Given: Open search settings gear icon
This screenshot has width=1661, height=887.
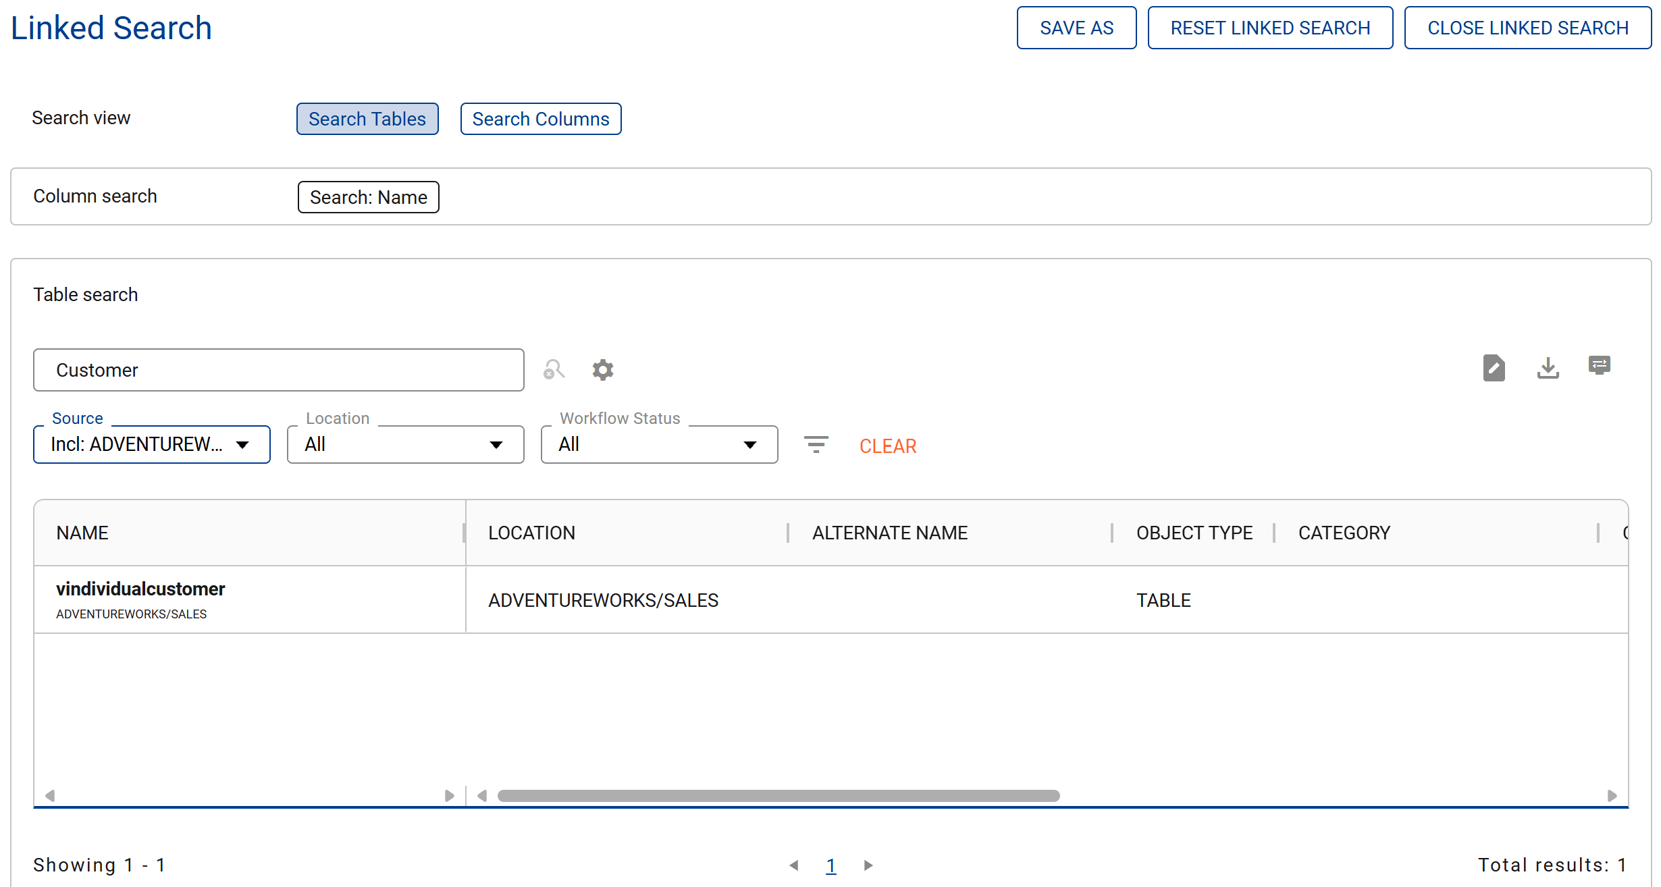Looking at the screenshot, I should pos(602,370).
